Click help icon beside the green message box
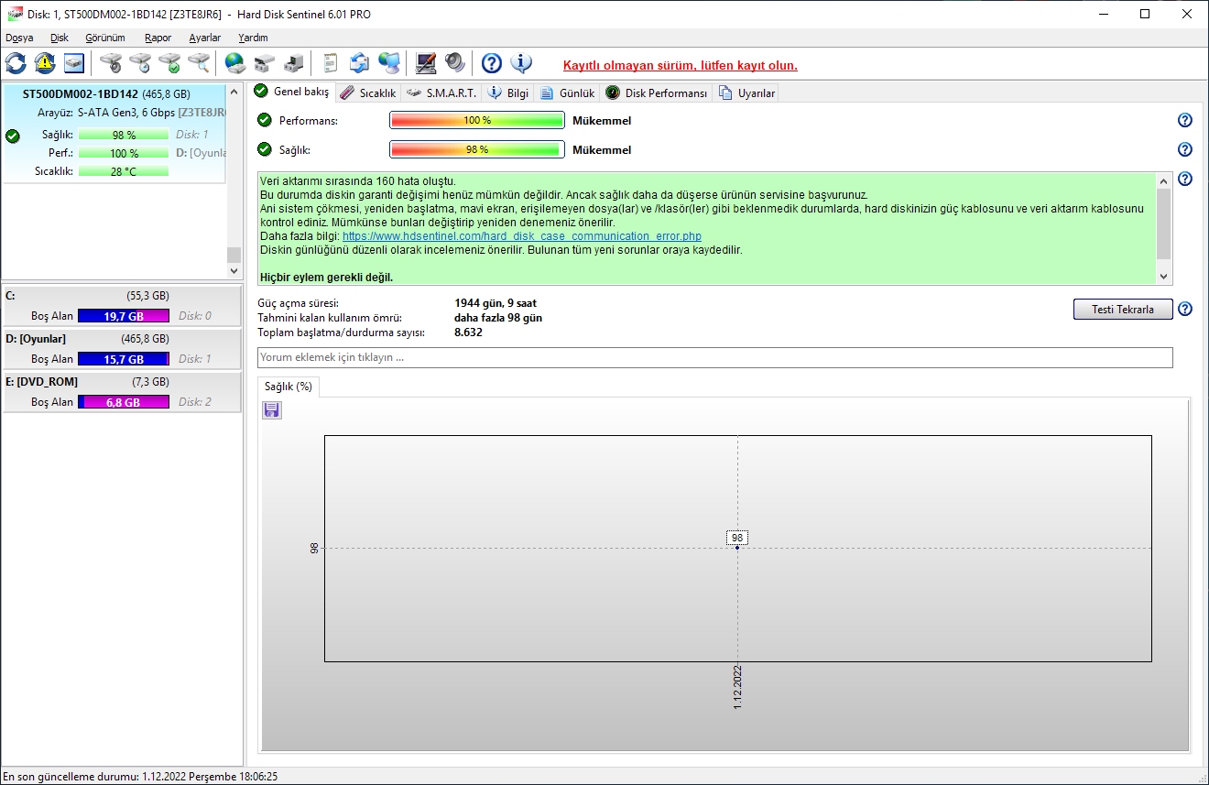 click(1185, 179)
